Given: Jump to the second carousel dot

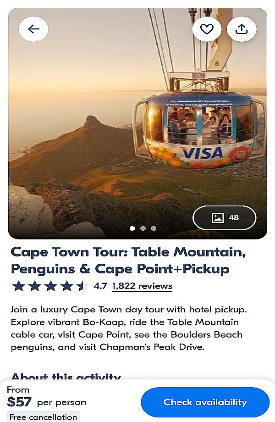Looking at the screenshot, I should [x=143, y=228].
